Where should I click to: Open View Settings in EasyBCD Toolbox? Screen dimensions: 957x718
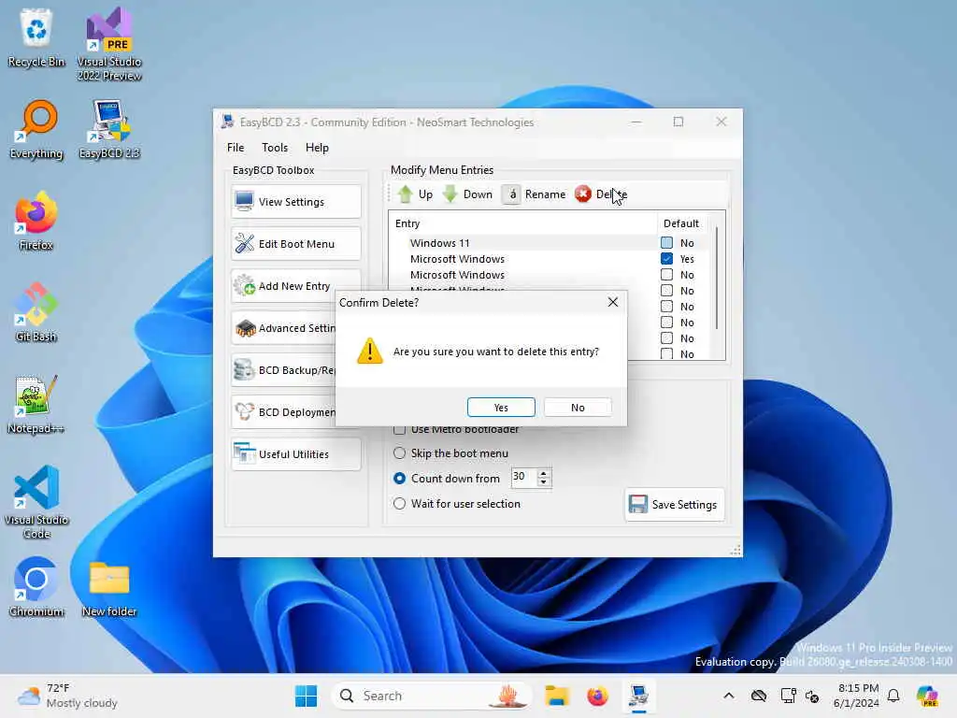tap(296, 202)
